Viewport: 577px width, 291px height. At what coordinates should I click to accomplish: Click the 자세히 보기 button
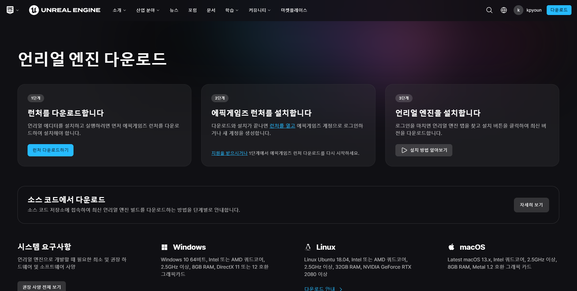point(531,205)
